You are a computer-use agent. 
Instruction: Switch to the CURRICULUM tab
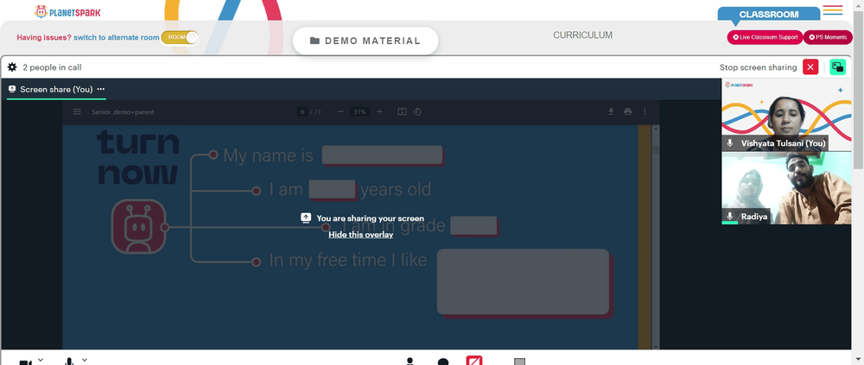582,35
